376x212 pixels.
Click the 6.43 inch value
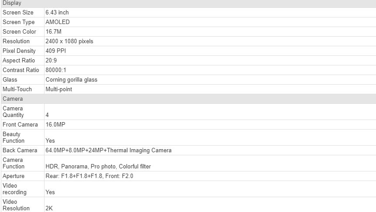[x=57, y=13]
